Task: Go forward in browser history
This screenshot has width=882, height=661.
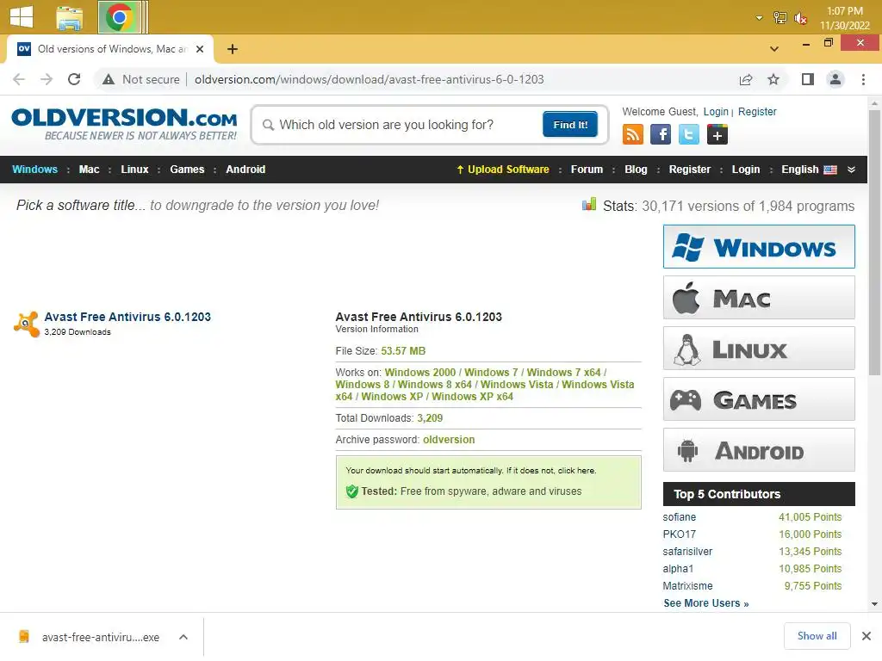Action: 47,79
